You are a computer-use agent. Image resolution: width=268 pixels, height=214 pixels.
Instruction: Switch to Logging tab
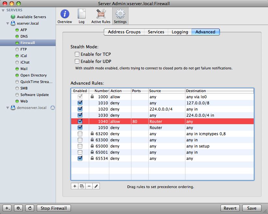(x=180, y=32)
